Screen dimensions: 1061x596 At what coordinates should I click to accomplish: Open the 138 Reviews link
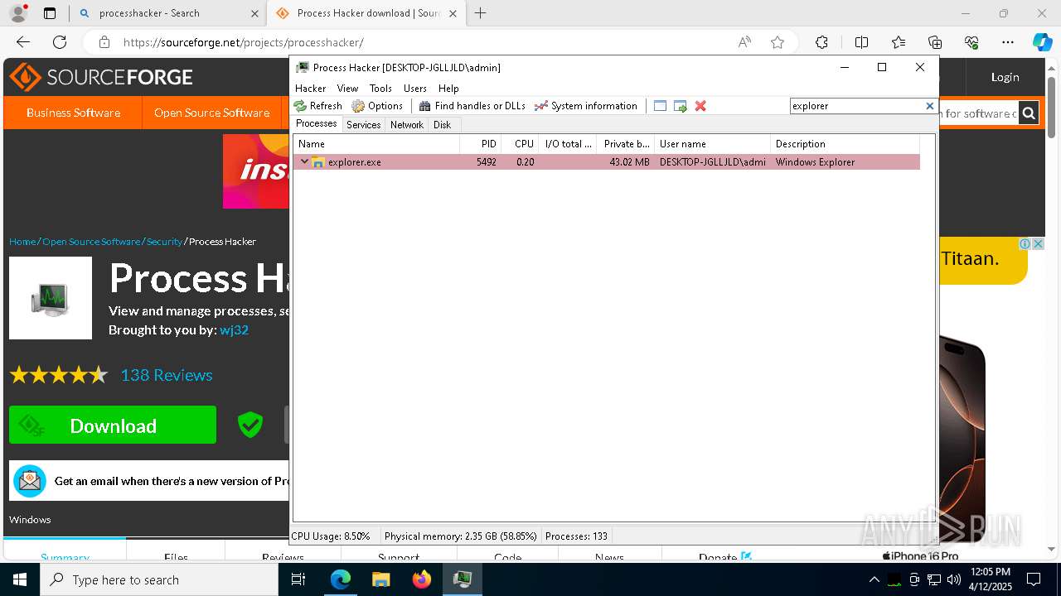click(167, 375)
